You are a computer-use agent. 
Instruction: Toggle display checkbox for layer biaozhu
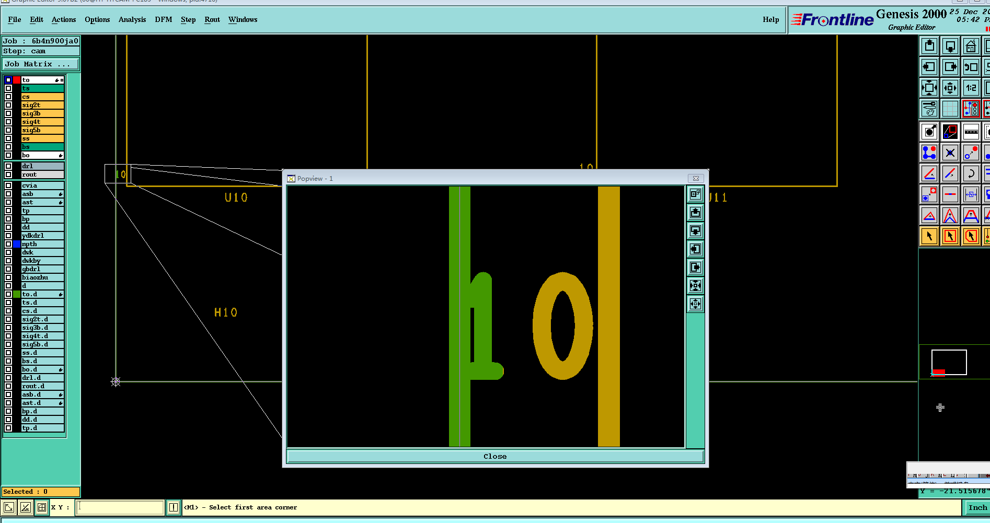[x=8, y=277]
